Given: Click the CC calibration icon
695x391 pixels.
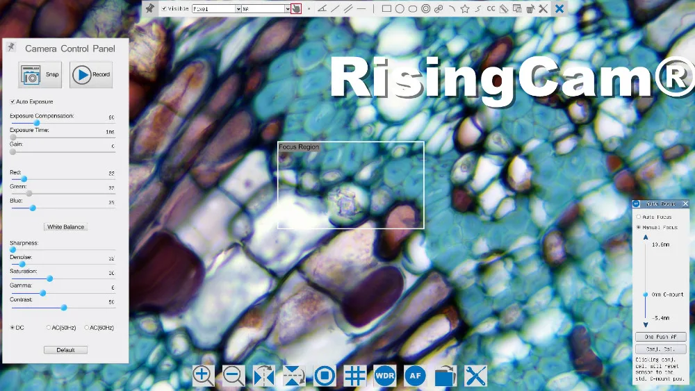Looking at the screenshot, I should point(491,8).
